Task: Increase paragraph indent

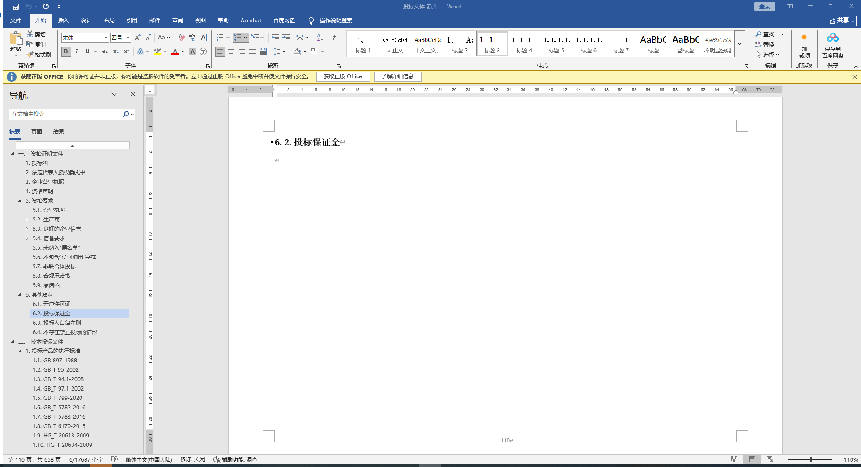Action: click(286, 38)
